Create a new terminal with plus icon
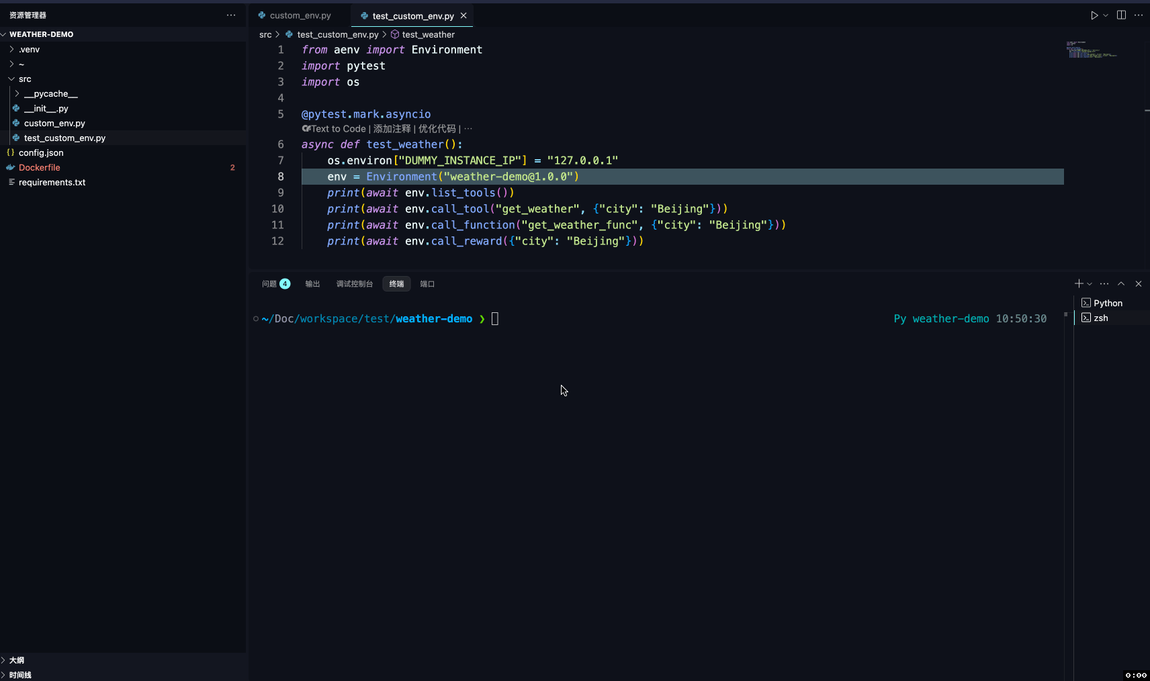This screenshot has width=1150, height=681. [x=1077, y=283]
